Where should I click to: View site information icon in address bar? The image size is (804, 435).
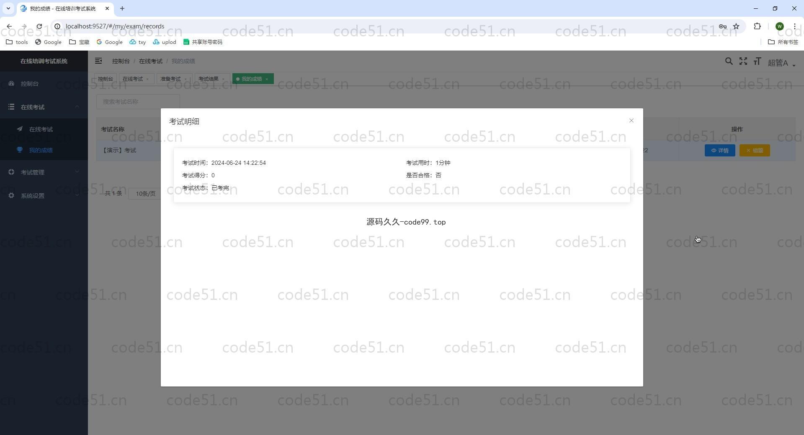click(x=57, y=26)
